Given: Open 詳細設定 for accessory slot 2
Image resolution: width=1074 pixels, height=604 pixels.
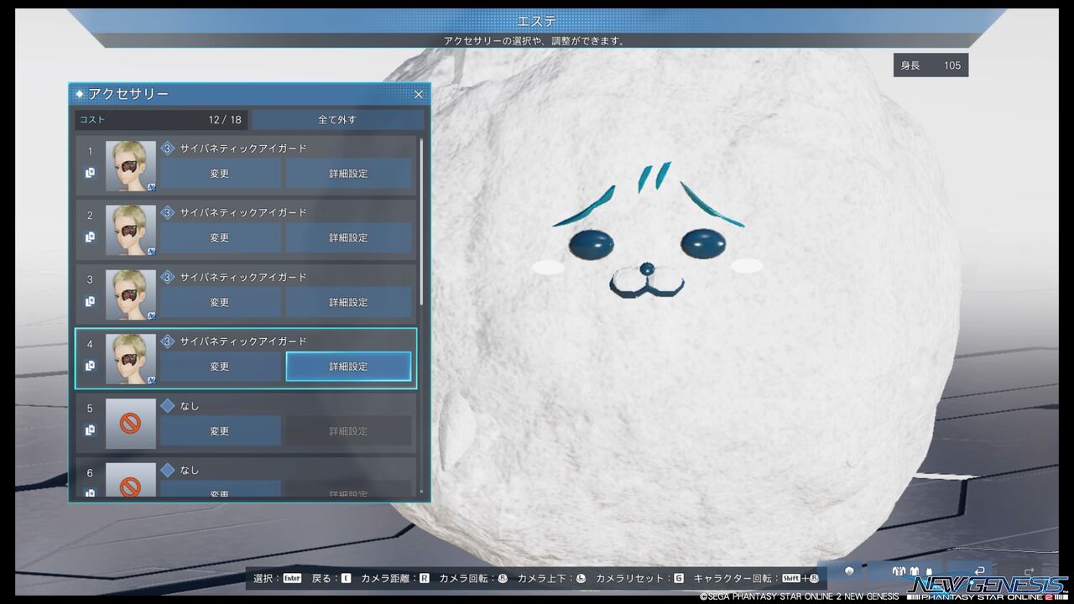Looking at the screenshot, I should point(348,238).
